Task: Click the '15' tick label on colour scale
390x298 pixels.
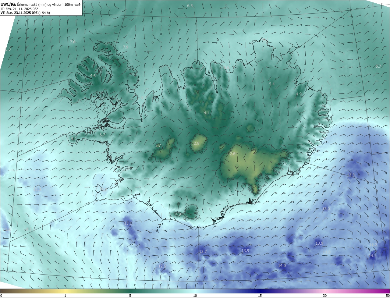Action: (260, 296)
